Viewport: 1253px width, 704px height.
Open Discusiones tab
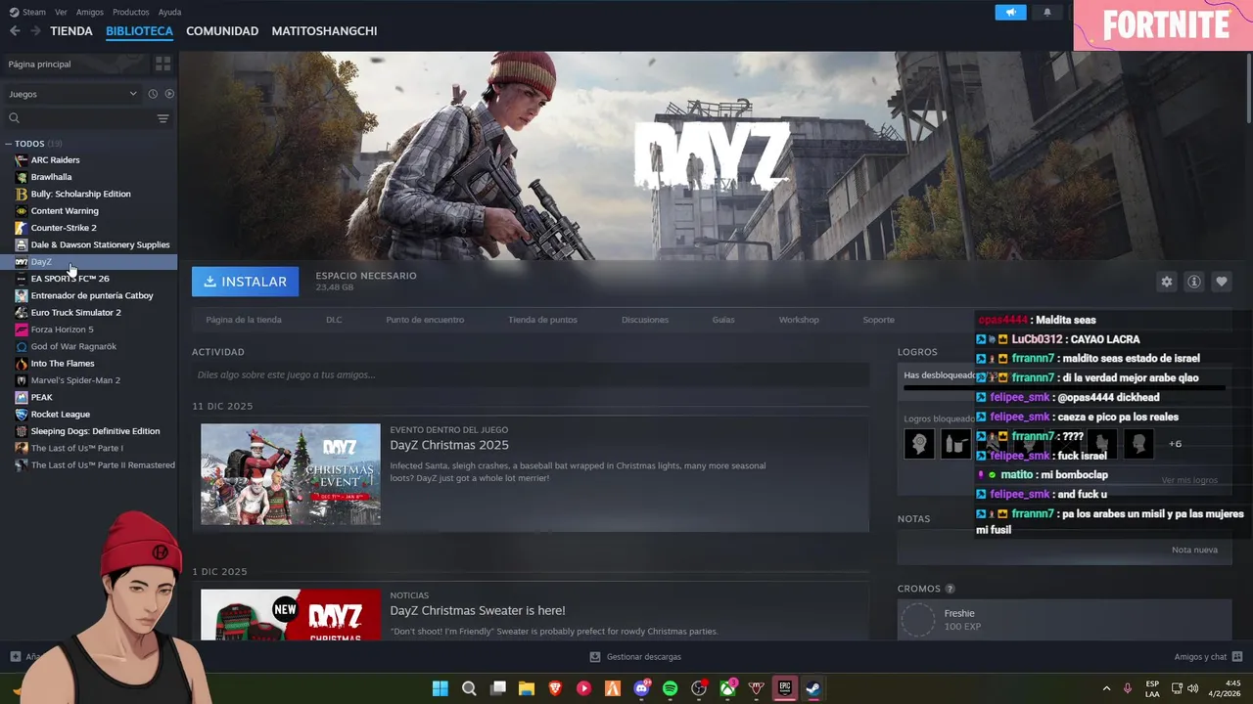point(645,320)
